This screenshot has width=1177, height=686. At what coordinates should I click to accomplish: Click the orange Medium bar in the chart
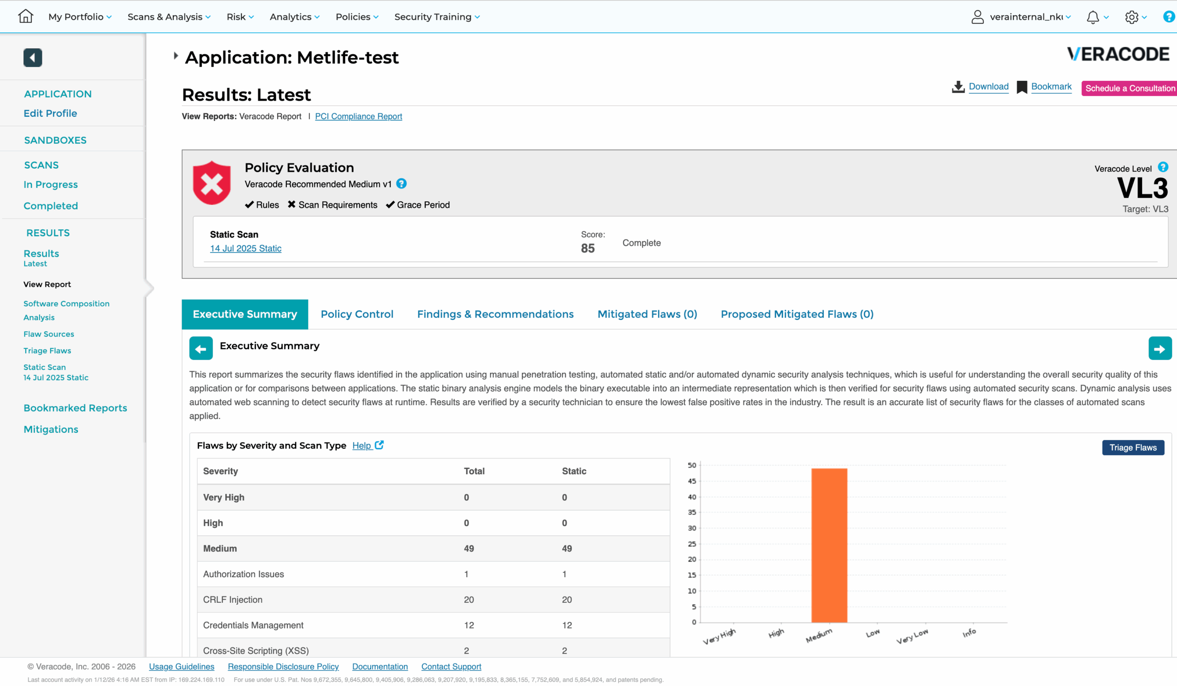pos(829,544)
